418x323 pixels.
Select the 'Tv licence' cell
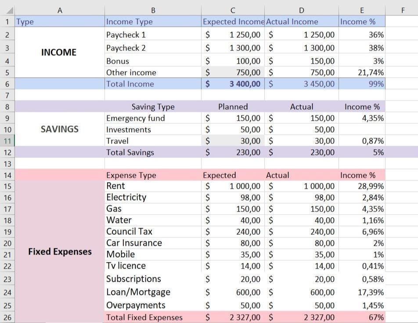click(x=153, y=266)
